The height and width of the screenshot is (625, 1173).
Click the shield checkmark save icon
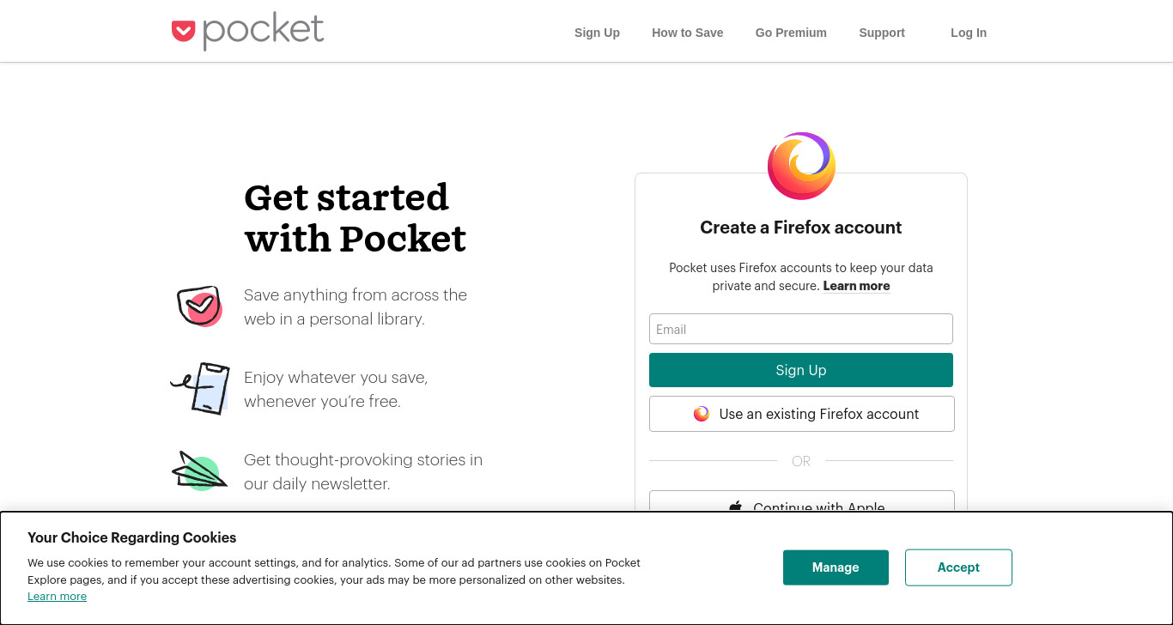[200, 306]
